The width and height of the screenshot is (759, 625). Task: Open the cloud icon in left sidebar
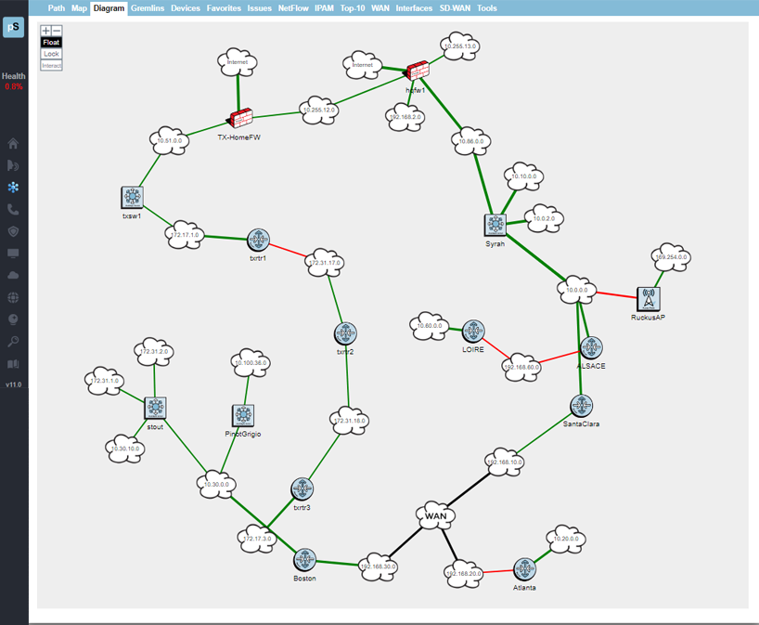tap(13, 276)
